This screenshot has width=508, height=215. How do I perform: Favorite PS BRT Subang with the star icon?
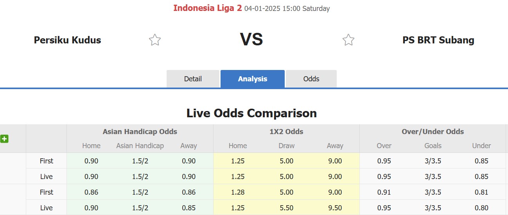[x=348, y=40]
